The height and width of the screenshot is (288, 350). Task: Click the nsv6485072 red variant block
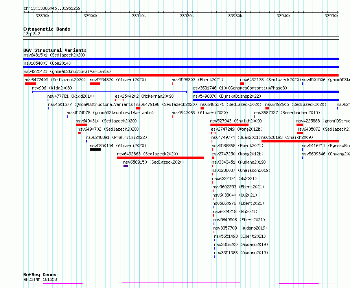click(300, 133)
